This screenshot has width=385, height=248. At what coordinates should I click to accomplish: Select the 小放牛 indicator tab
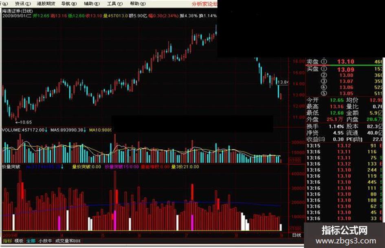pyautogui.click(x=45, y=241)
